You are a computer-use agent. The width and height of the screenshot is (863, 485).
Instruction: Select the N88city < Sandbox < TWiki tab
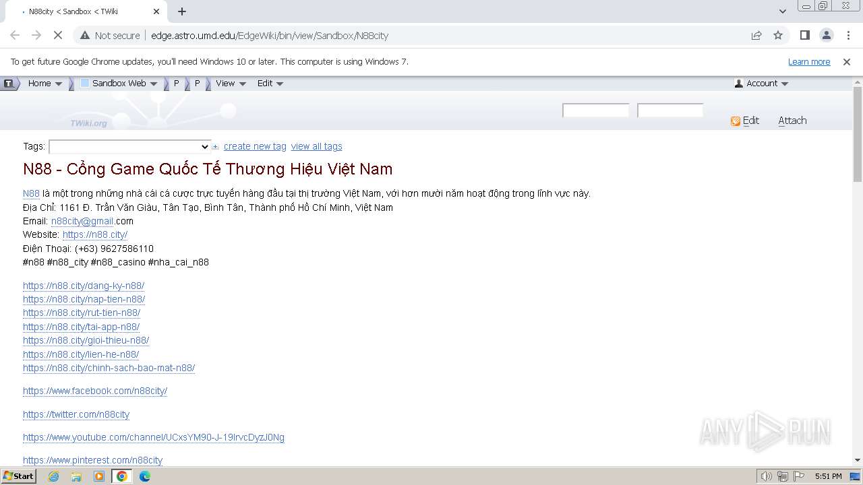click(86, 11)
